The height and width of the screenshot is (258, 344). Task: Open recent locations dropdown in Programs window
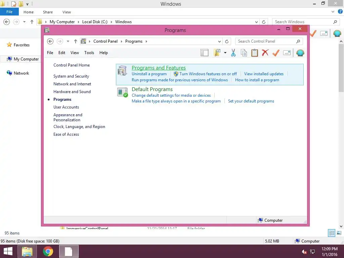68,41
